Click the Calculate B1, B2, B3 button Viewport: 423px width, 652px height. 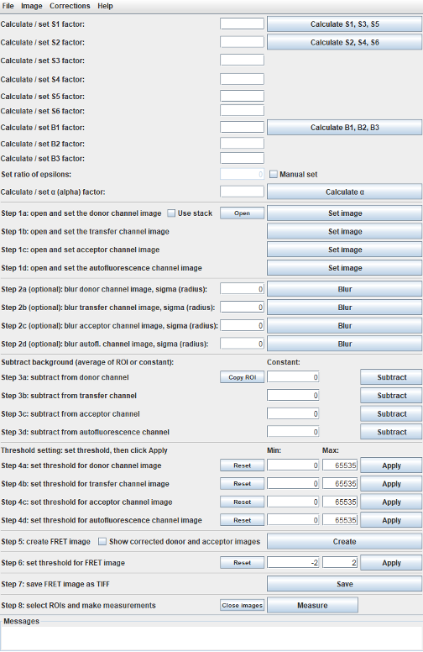[344, 127]
